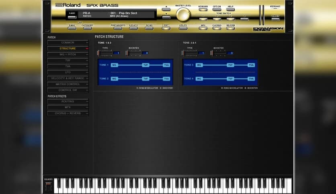Click the Tone 3 & 4 BOOSTER value field

[x=230, y=53]
